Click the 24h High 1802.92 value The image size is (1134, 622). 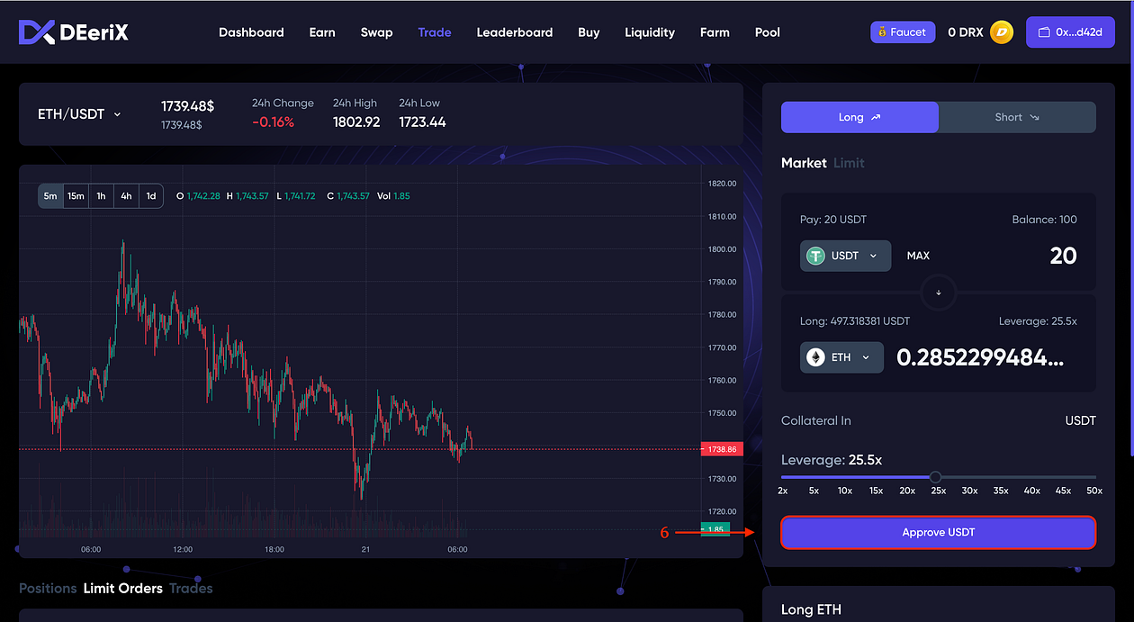pyautogui.click(x=356, y=122)
